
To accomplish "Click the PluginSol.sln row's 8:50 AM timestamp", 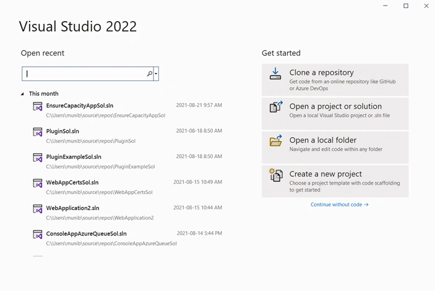I will point(199,131).
